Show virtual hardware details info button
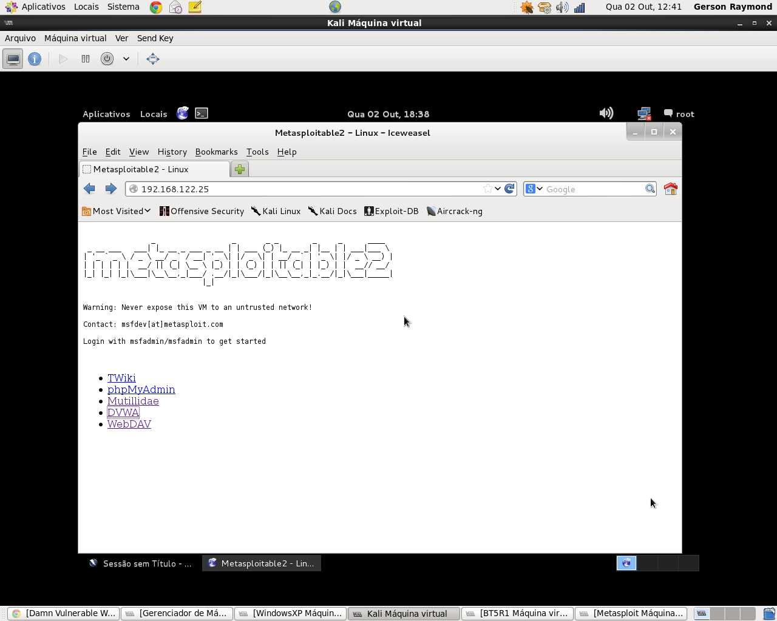 (x=35, y=59)
